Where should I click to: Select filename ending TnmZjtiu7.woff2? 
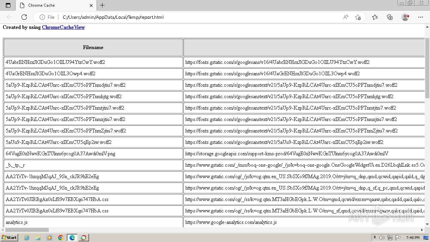[66, 131]
